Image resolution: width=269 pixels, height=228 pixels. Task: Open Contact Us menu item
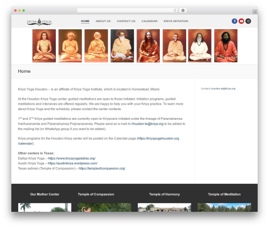126,21
